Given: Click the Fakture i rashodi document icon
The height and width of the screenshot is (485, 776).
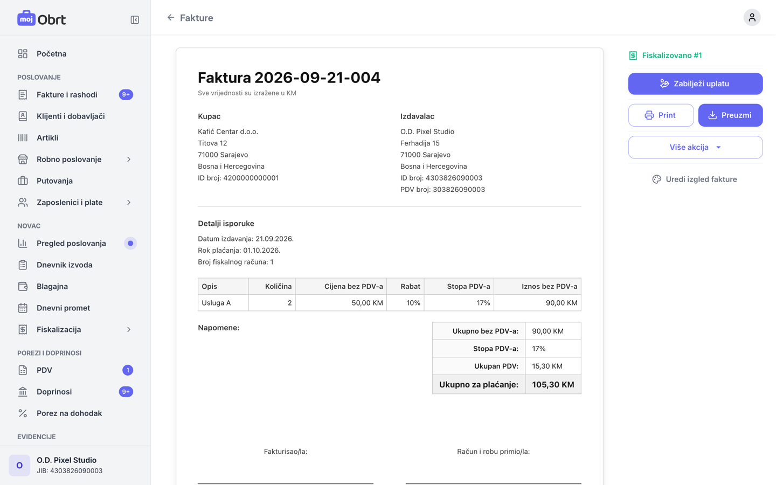Looking at the screenshot, I should pos(23,95).
